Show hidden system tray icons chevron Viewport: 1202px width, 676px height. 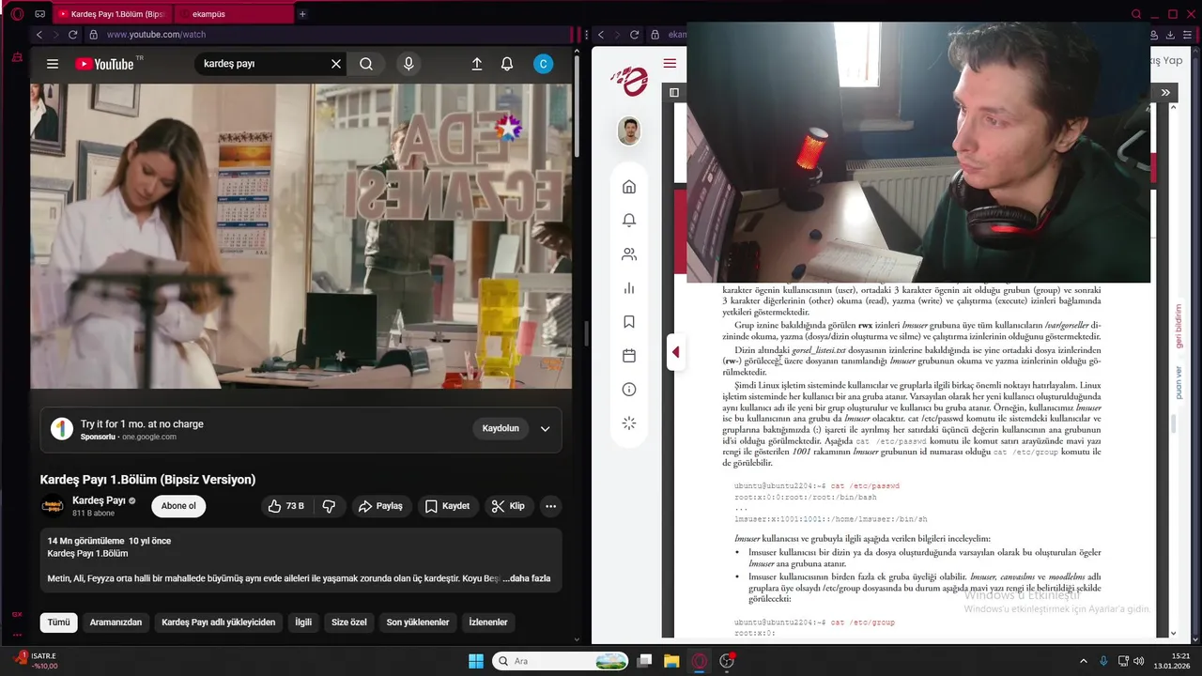pyautogui.click(x=1083, y=661)
